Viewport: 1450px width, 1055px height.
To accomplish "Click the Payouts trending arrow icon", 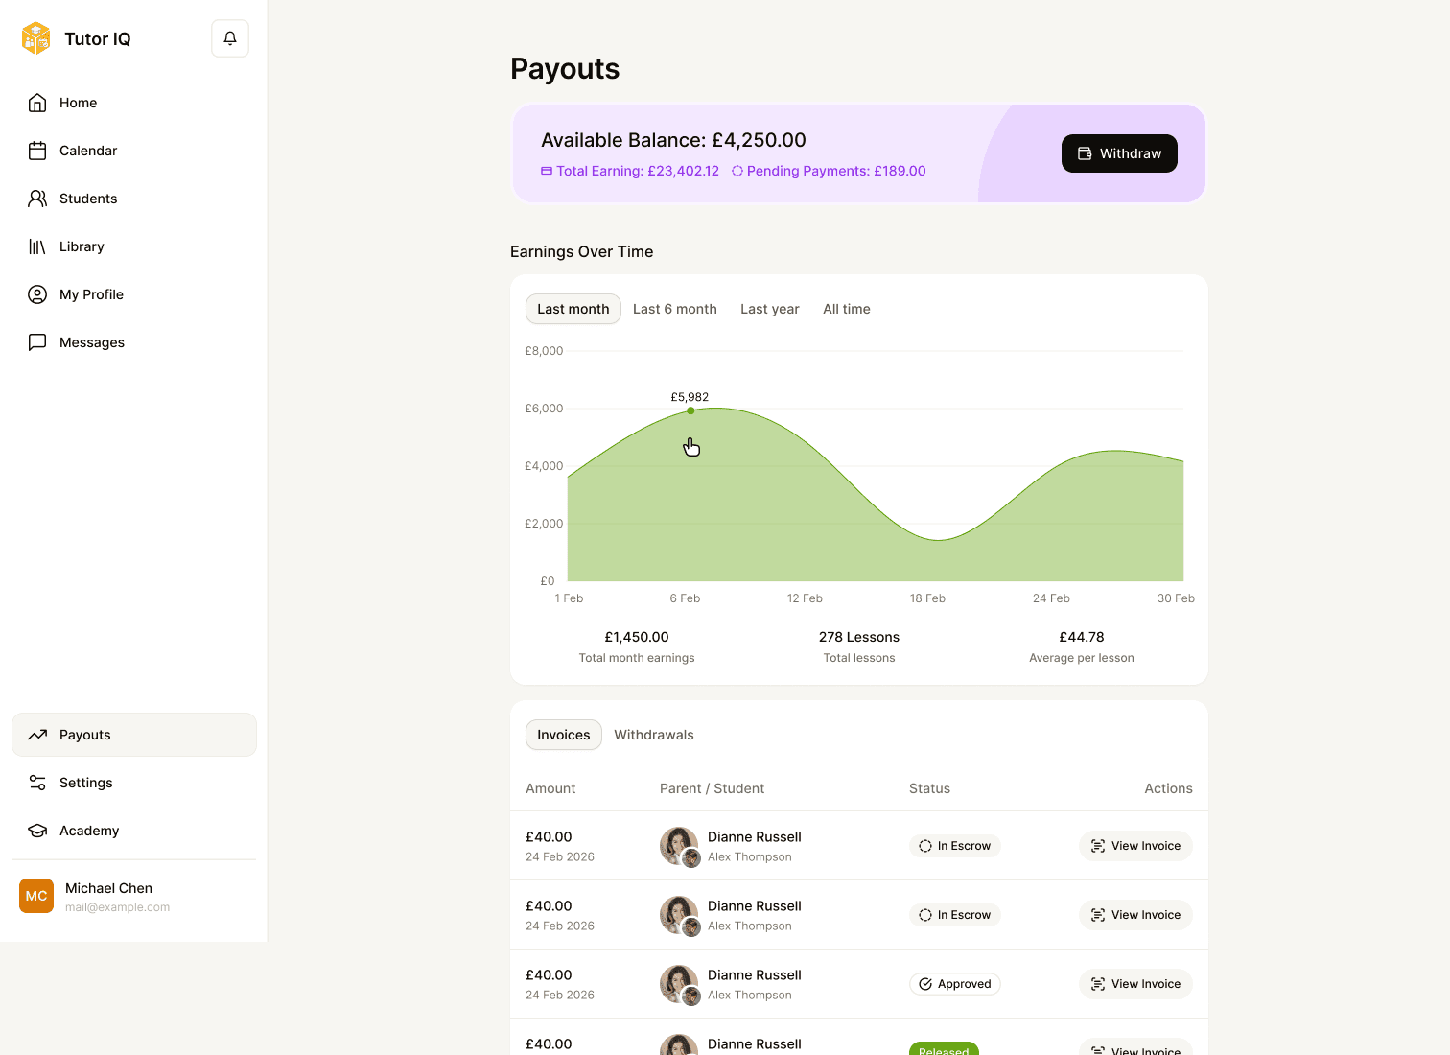I will [37, 735].
